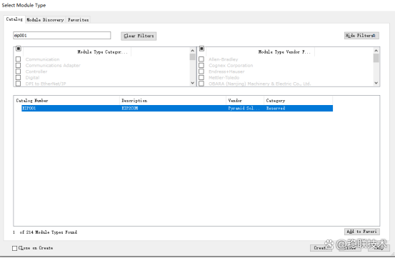The height and width of the screenshot is (258, 395).
Task: Sort results by Vendor column header
Action: pyautogui.click(x=245, y=101)
